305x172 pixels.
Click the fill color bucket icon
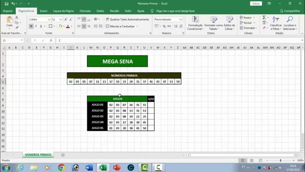pyautogui.click(x=60, y=26)
